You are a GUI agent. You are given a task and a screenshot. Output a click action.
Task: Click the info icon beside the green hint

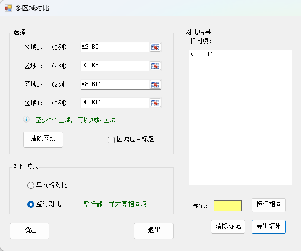coord(26,119)
